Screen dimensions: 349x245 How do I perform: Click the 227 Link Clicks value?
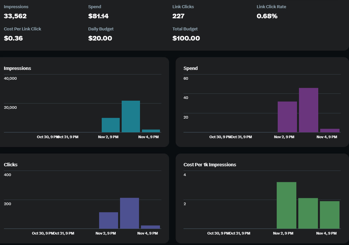pyautogui.click(x=178, y=16)
